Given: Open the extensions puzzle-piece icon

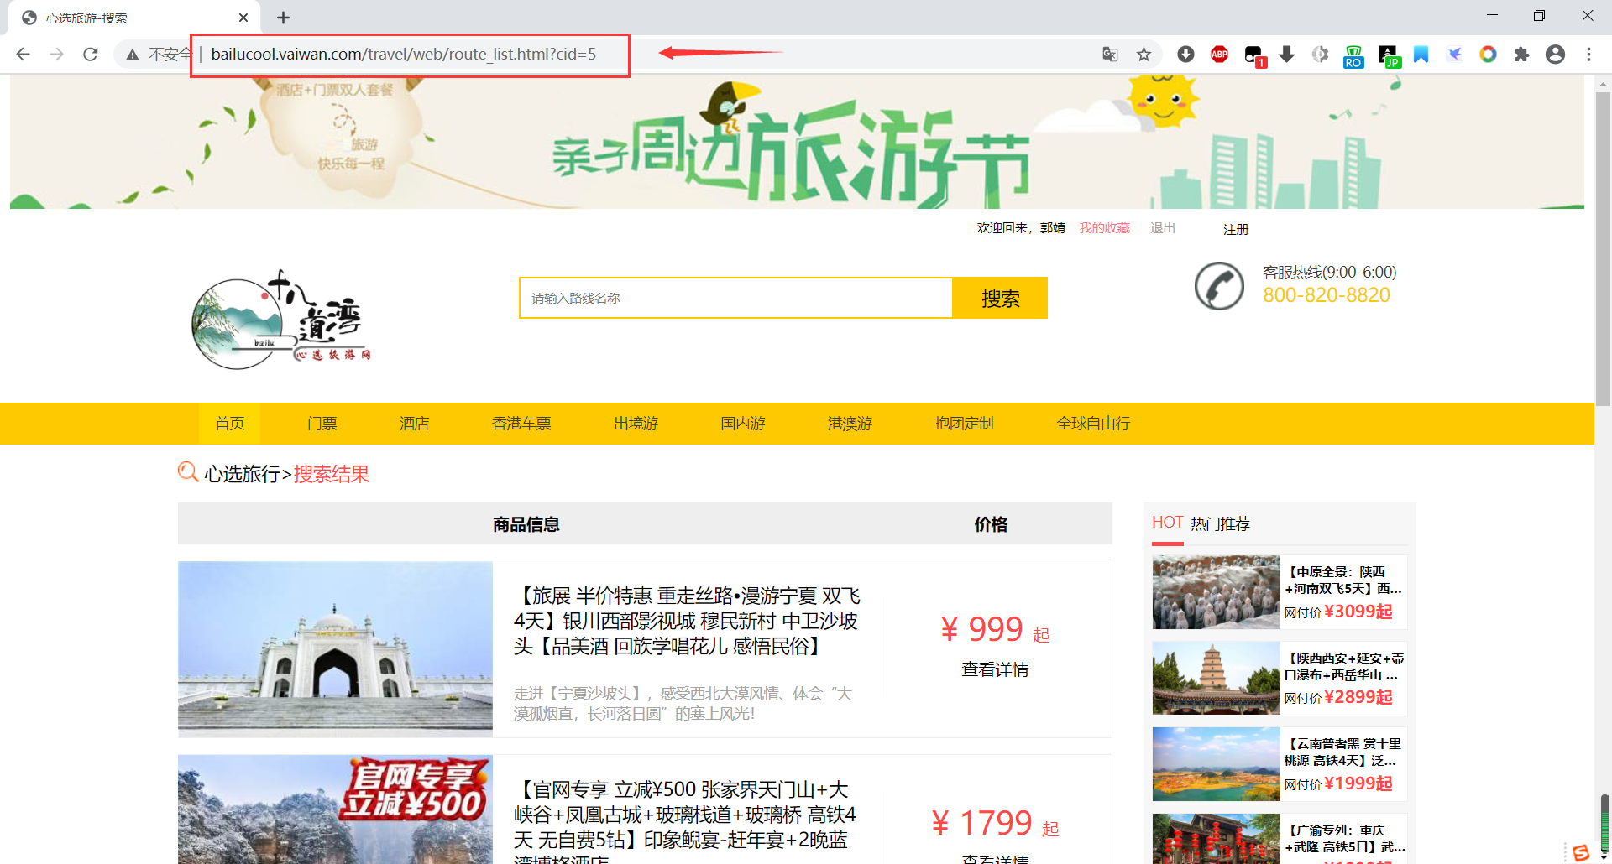Looking at the screenshot, I should pyautogui.click(x=1522, y=54).
